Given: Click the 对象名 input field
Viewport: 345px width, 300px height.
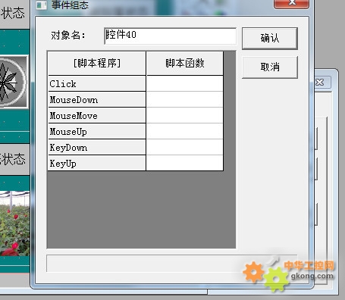Looking at the screenshot, I should click(170, 36).
